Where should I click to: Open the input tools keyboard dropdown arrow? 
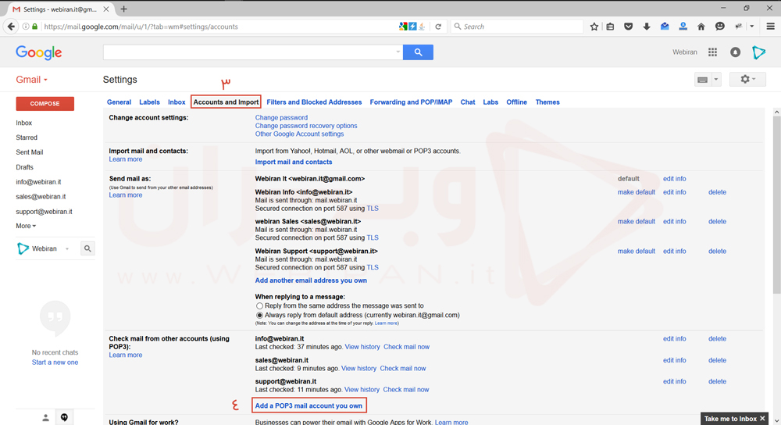[716, 80]
